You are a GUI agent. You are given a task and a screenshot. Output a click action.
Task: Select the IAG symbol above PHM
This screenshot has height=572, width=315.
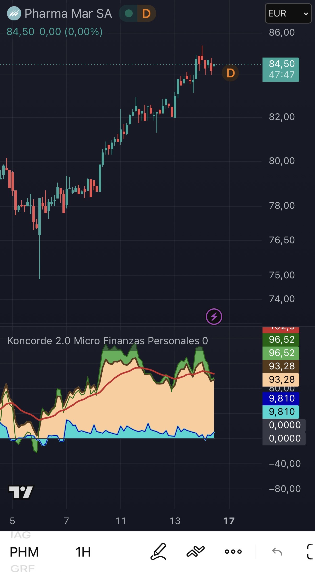(x=21, y=535)
